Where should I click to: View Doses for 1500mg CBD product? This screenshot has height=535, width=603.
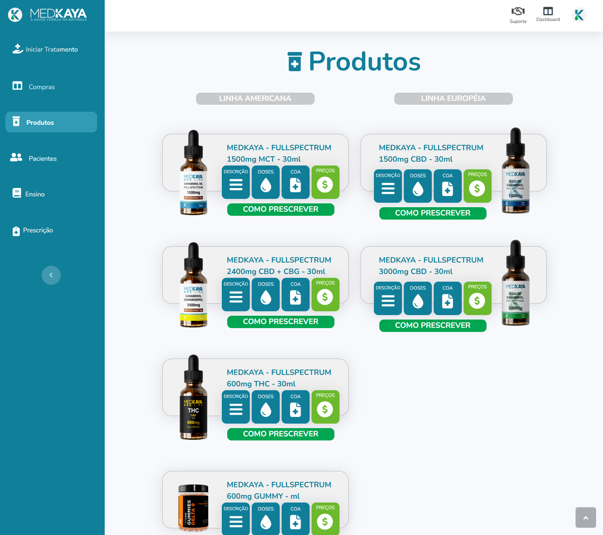[418, 186]
